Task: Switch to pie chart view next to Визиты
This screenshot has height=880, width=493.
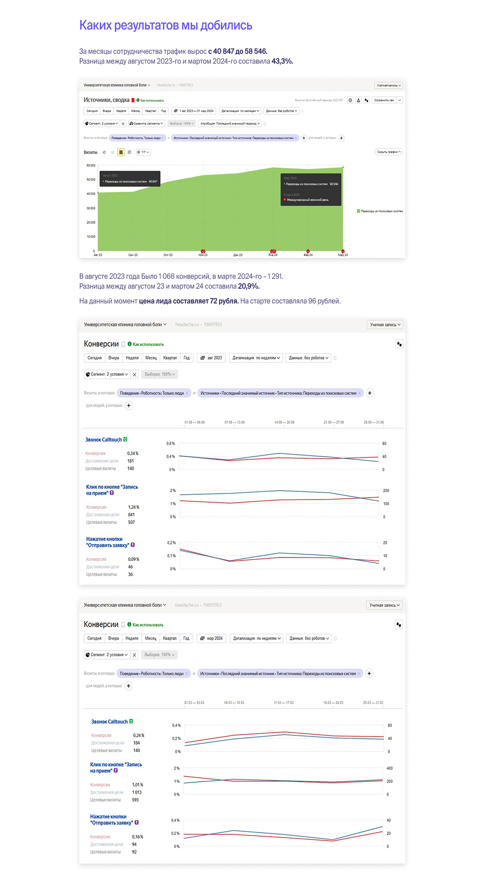Action: (x=104, y=152)
